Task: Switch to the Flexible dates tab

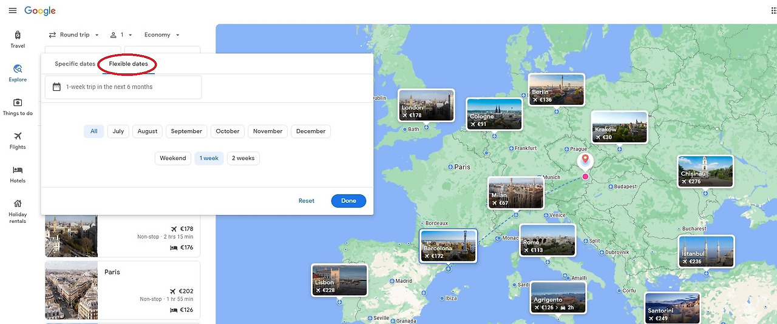Action: (128, 64)
